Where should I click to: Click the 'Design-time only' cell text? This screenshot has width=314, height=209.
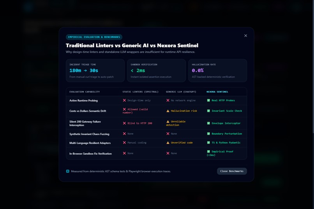tap(139, 100)
